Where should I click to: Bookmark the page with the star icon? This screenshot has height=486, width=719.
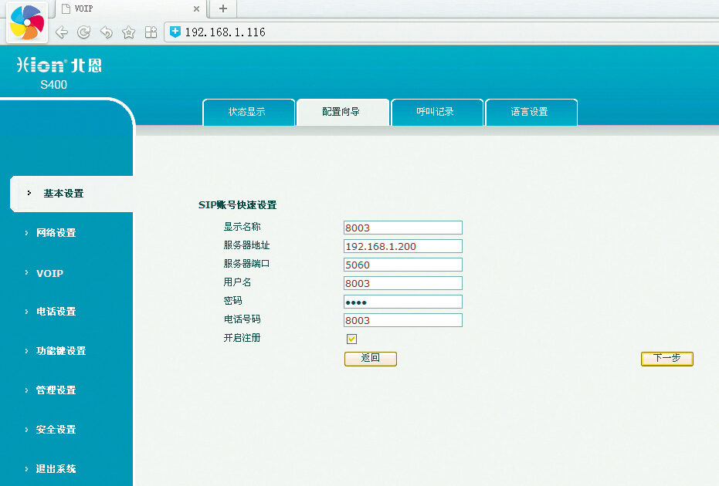(x=129, y=32)
